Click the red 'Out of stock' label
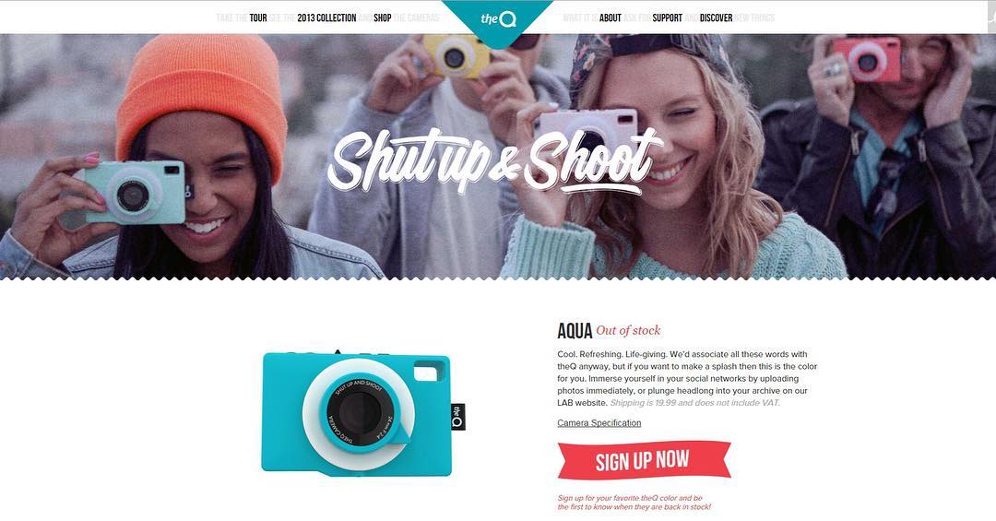 (628, 330)
